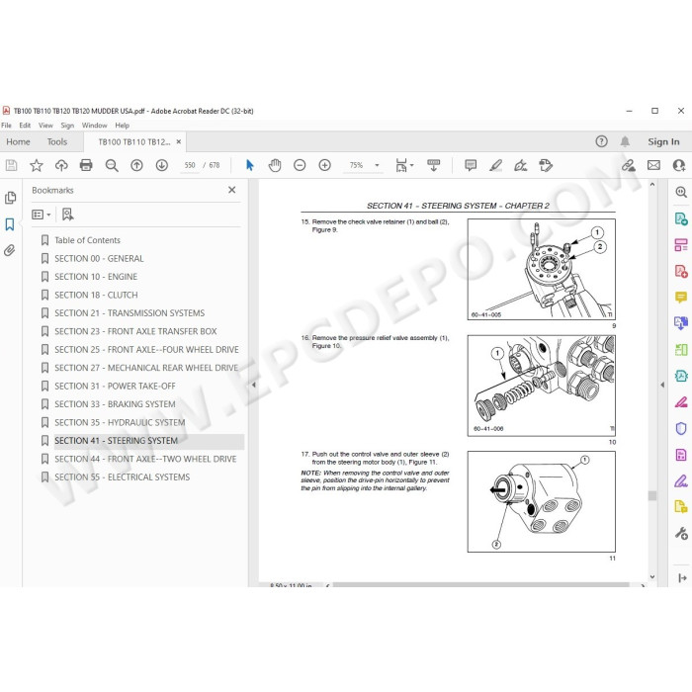Open SECTION 55 - ELECTRICAL SYSTEMS bookmark
692x692 pixels.
click(122, 477)
